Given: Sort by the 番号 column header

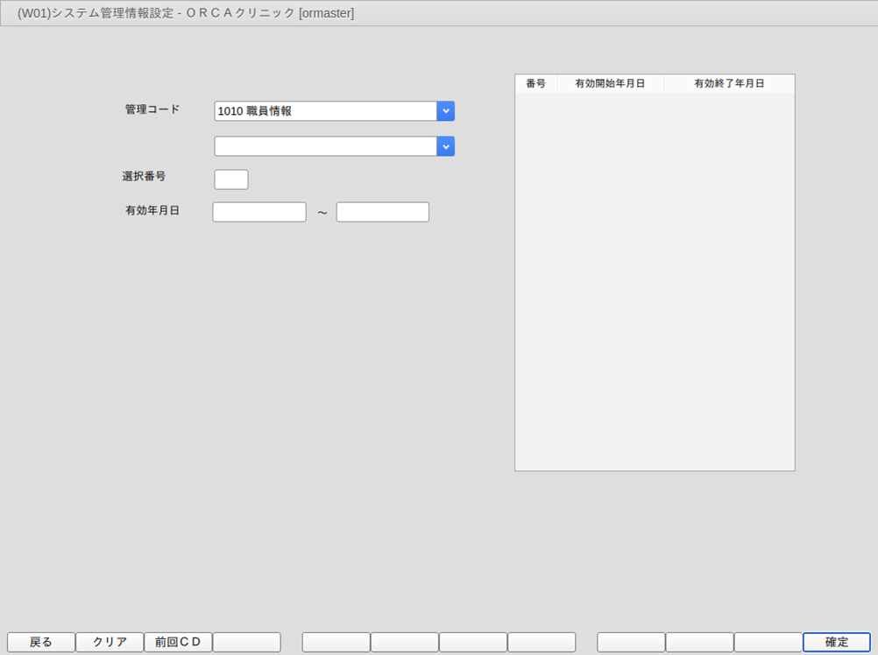Looking at the screenshot, I should coord(536,83).
